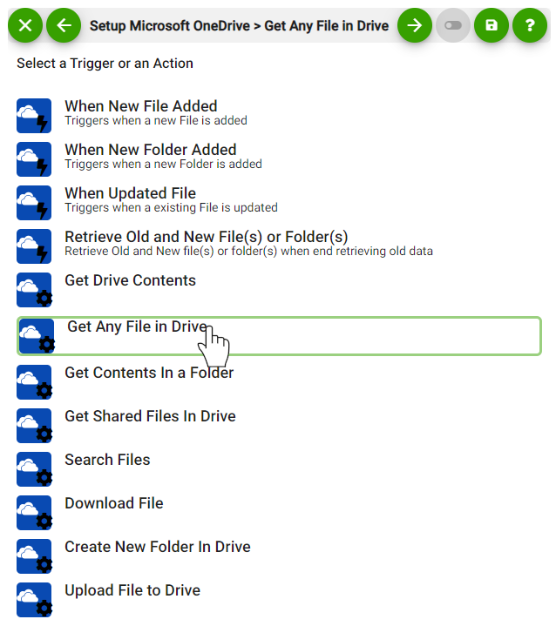Select the When New File Added title
Image resolution: width=556 pixels, height=626 pixels.
pyautogui.click(x=140, y=106)
